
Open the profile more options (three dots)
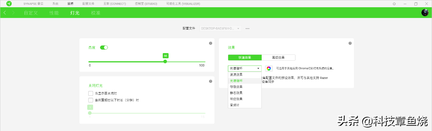(248, 29)
